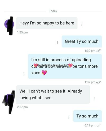Click the read receipt checkmarks at 1:30 pm
Screen dimensions: 106x131
tap(99, 51)
